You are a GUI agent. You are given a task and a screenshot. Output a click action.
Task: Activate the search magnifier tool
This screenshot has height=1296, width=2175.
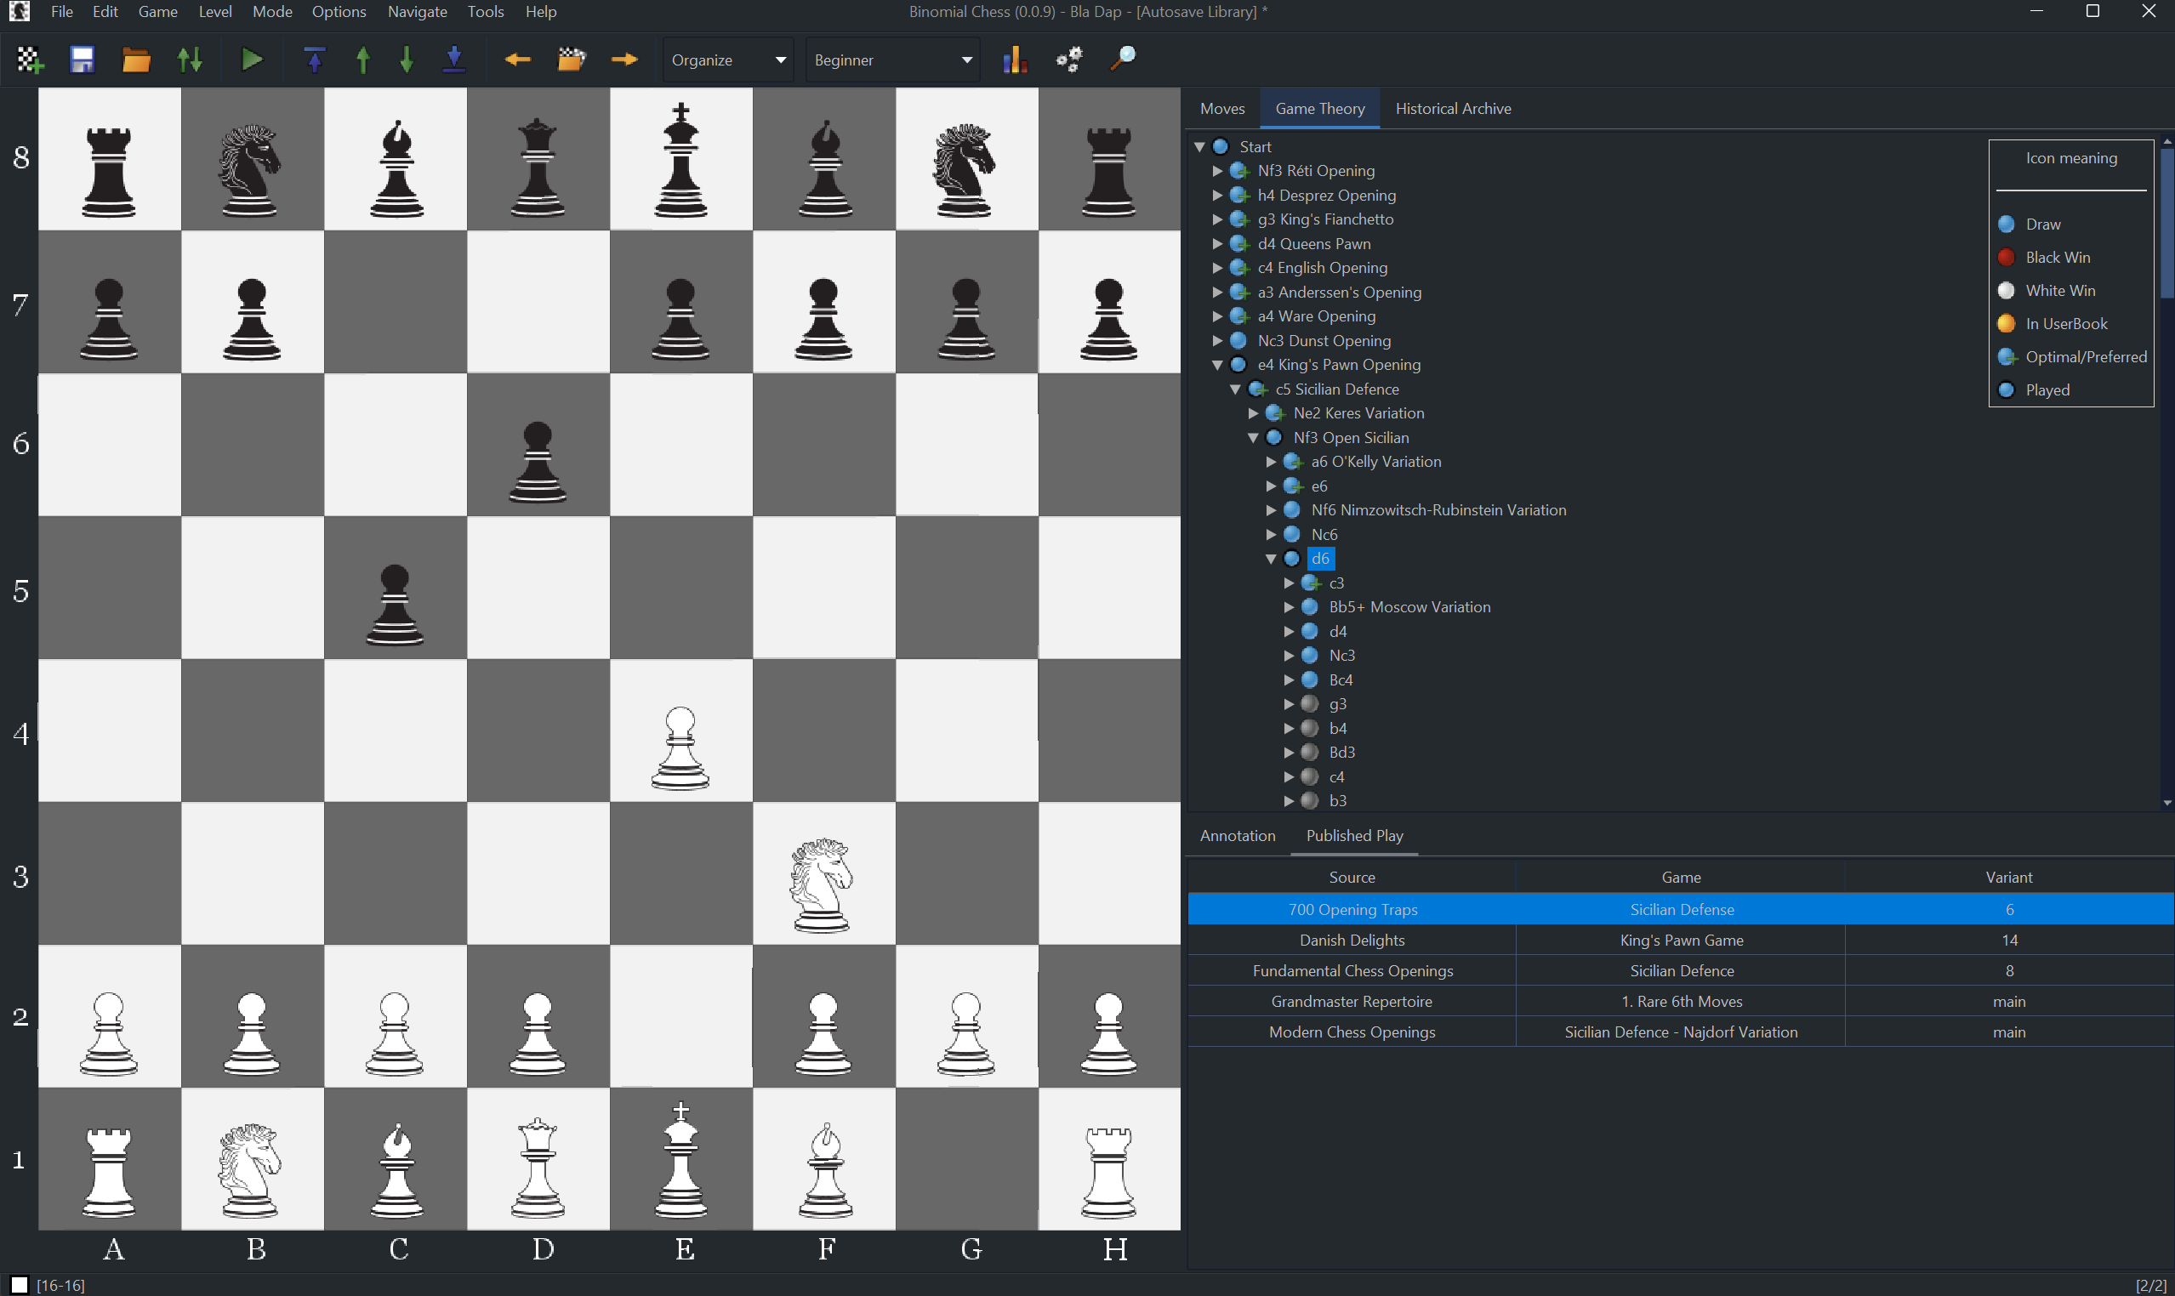pos(1122,60)
